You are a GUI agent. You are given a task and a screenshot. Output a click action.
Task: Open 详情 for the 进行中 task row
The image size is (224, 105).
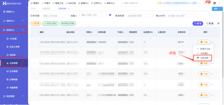(204, 42)
